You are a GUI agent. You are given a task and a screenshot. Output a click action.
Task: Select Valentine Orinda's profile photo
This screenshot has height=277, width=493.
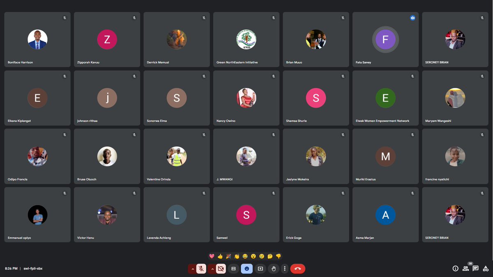pyautogui.click(x=177, y=156)
